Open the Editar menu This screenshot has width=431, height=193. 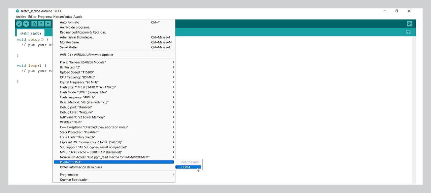pyautogui.click(x=32, y=17)
